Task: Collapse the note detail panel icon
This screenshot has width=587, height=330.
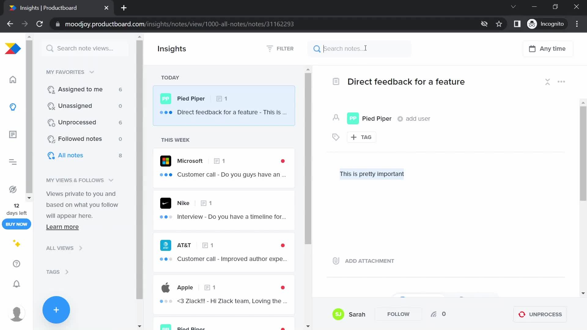Action: [548, 82]
